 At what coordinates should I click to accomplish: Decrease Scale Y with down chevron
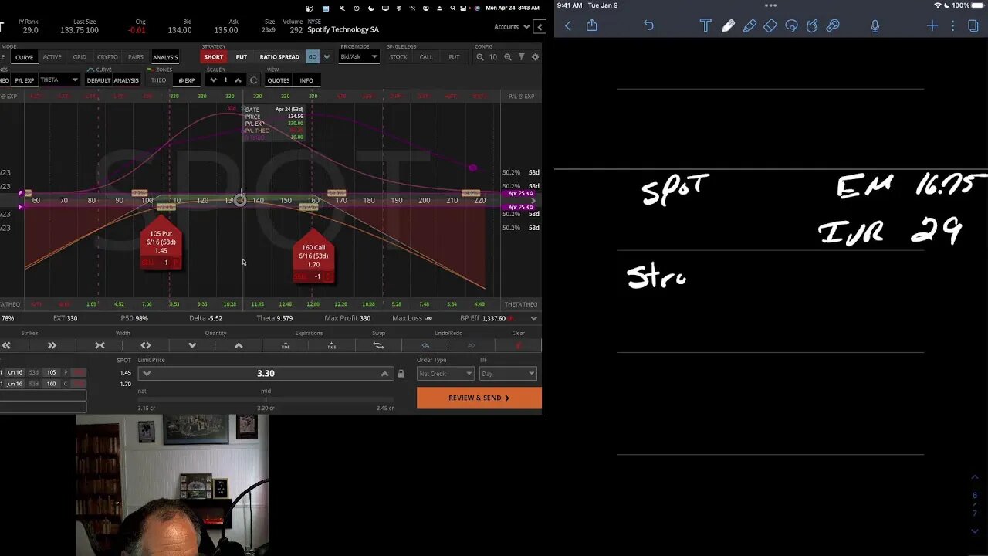214,80
